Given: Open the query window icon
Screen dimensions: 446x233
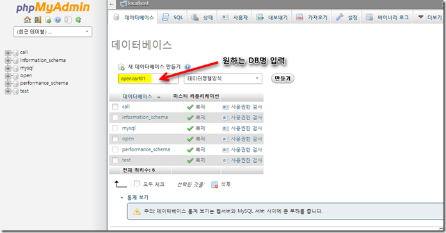Looking at the screenshot, I should point(48,20).
